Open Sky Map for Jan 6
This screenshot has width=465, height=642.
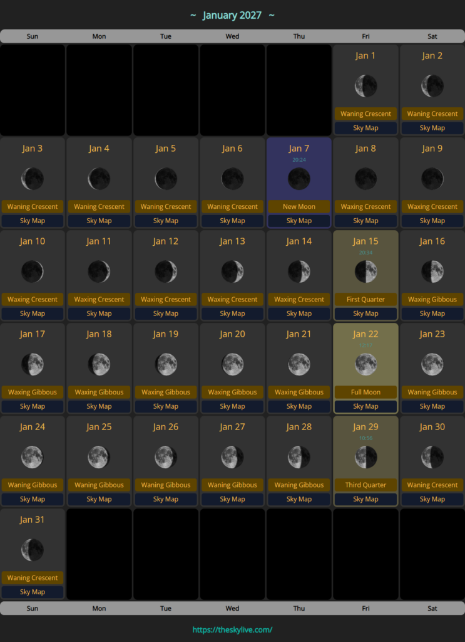233,221
